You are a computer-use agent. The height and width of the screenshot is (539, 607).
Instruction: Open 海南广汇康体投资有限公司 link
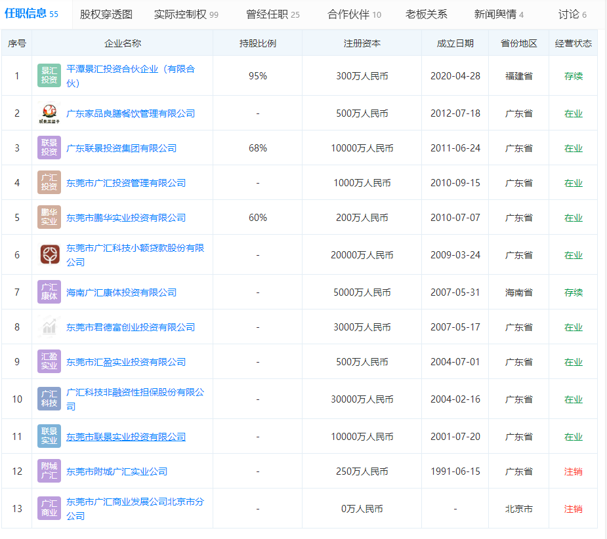pos(121,292)
